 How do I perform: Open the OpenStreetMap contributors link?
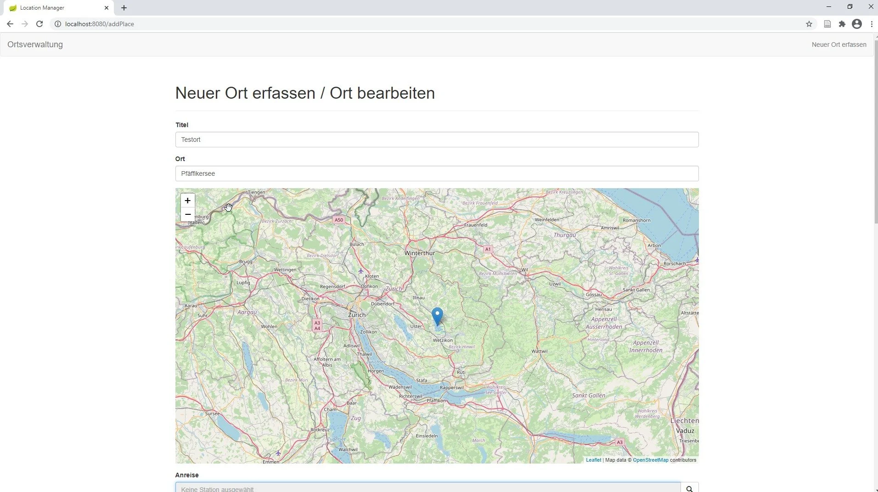pos(651,460)
